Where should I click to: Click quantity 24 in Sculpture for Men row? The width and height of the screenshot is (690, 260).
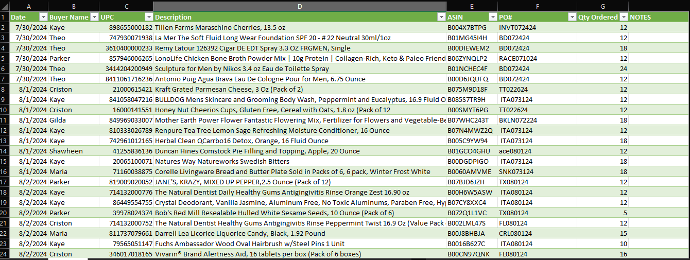602,68
